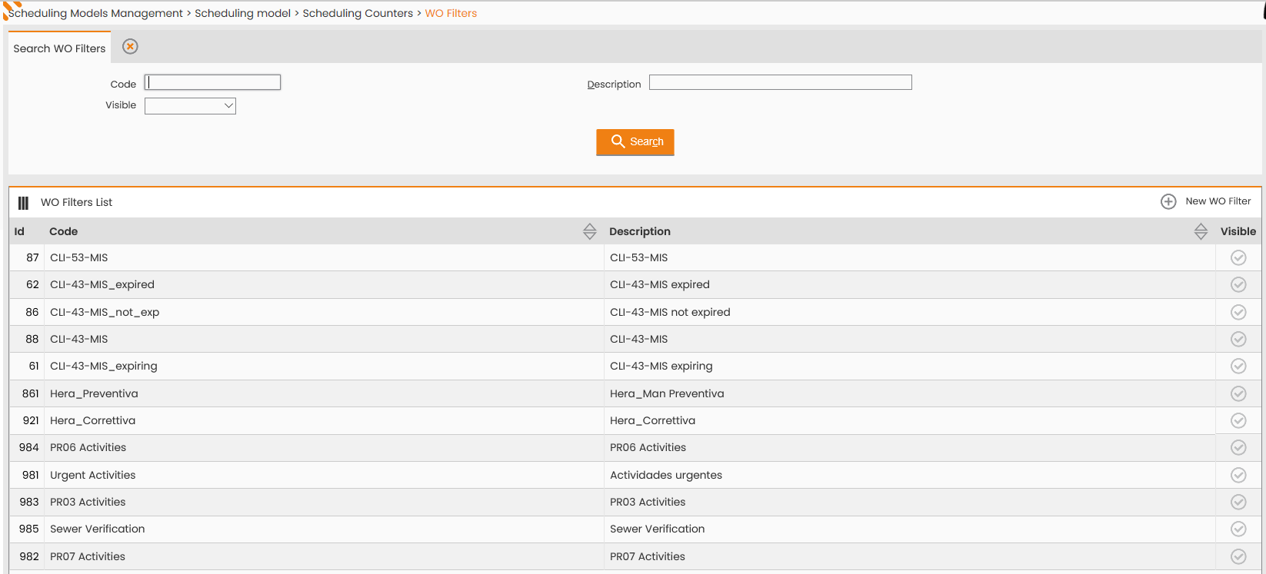Toggle visible checkmark for Sewer Verification row
This screenshot has height=574, width=1266.
pyautogui.click(x=1238, y=529)
